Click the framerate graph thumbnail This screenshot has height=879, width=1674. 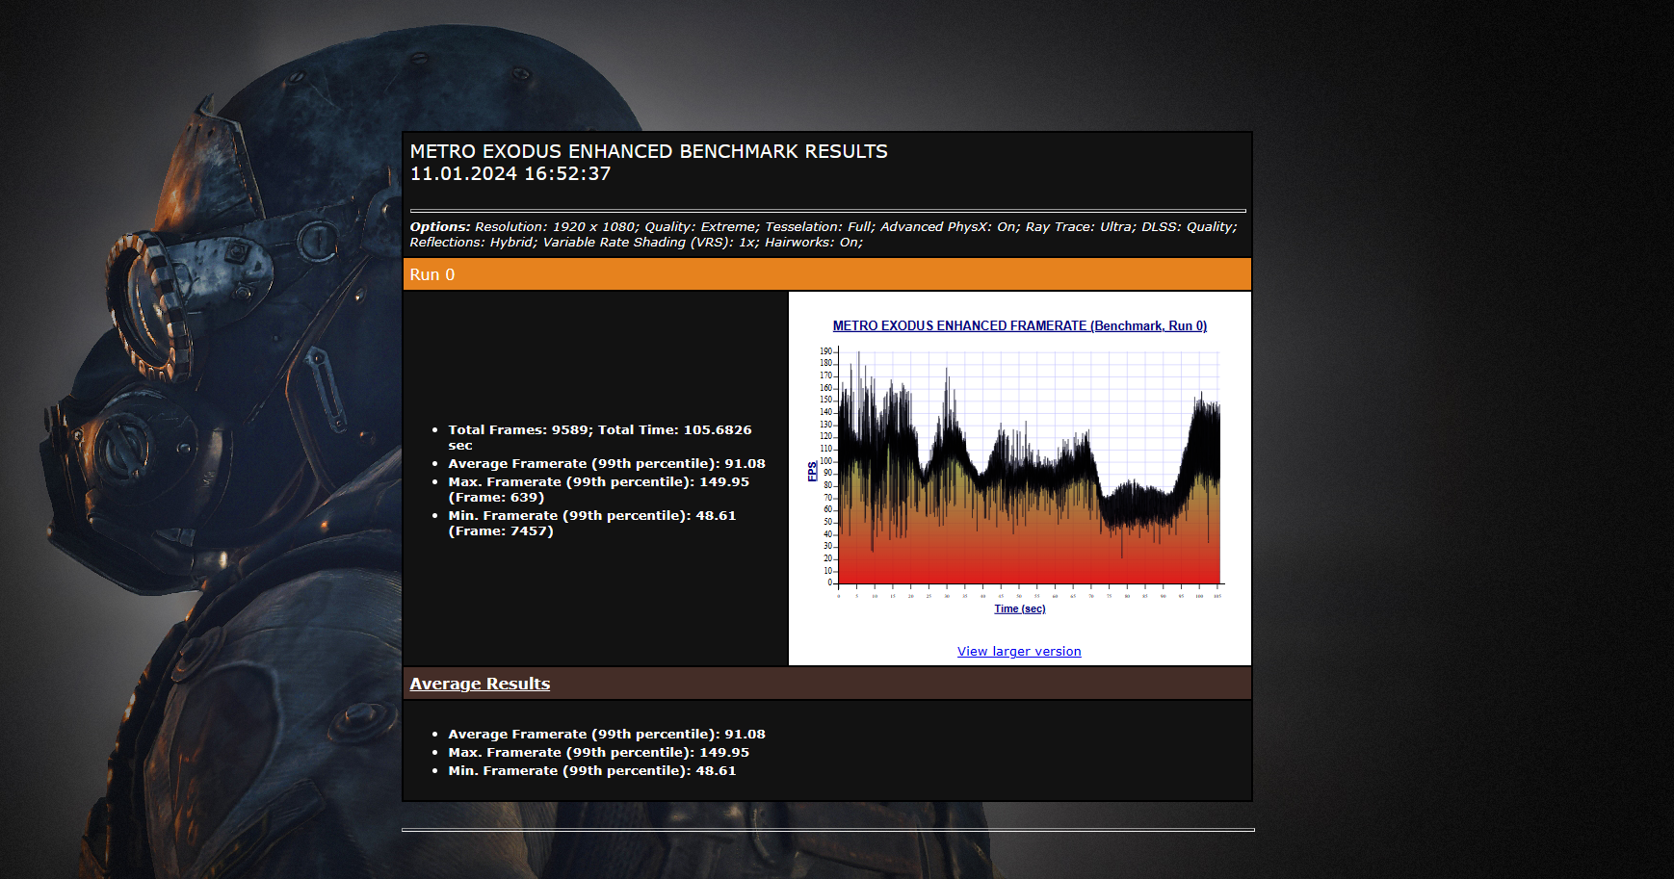tap(1019, 467)
